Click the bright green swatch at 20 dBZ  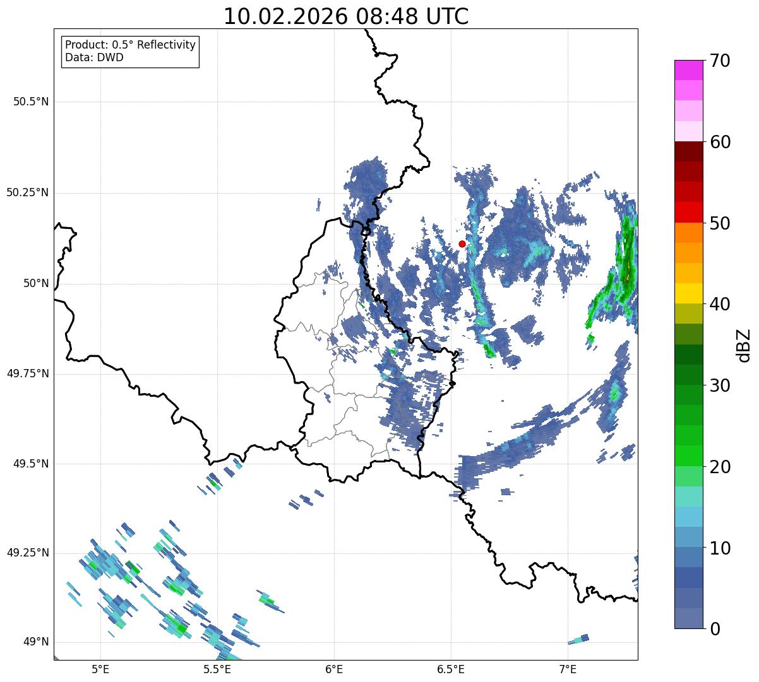pyautogui.click(x=688, y=456)
